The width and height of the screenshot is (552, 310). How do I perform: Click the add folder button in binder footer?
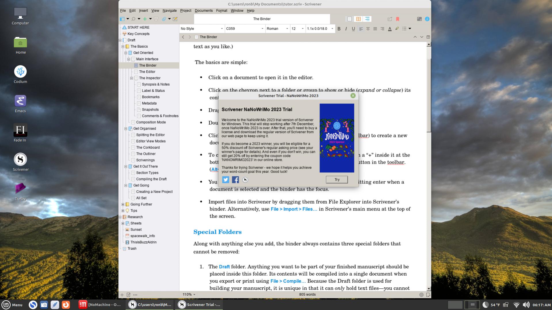click(x=129, y=295)
